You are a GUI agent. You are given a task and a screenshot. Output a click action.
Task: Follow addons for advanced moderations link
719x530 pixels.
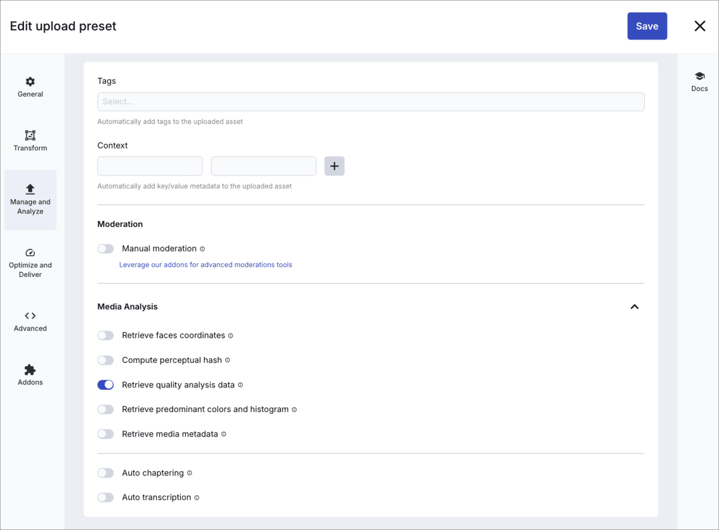coord(206,265)
